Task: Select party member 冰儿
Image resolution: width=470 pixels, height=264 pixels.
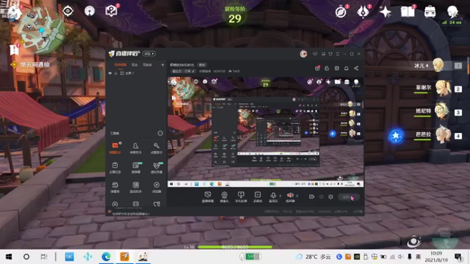Action: pyautogui.click(x=438, y=66)
